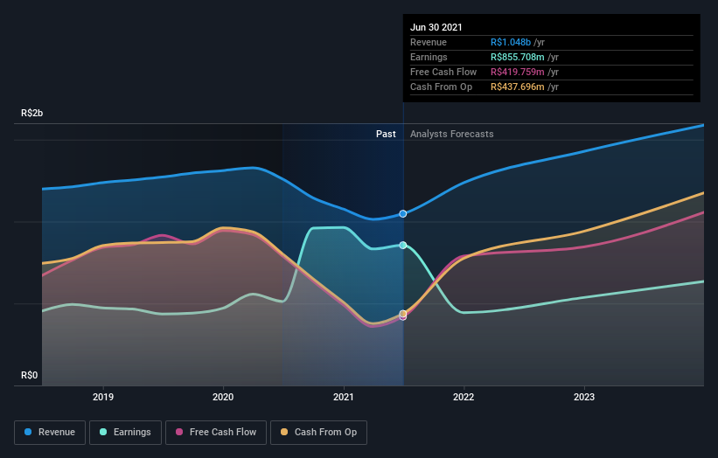Select the 2022 x-axis label
Image resolution: width=718 pixels, height=458 pixels.
click(464, 397)
